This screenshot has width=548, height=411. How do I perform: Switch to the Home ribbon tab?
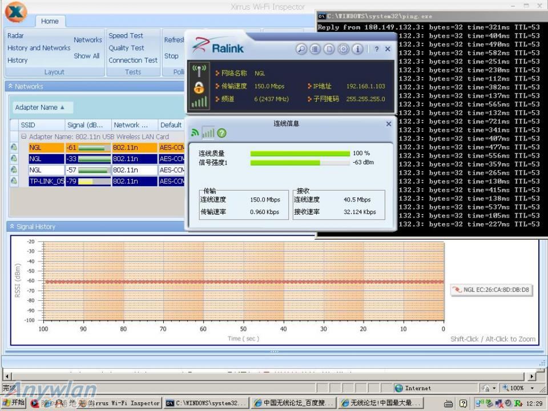coord(50,21)
